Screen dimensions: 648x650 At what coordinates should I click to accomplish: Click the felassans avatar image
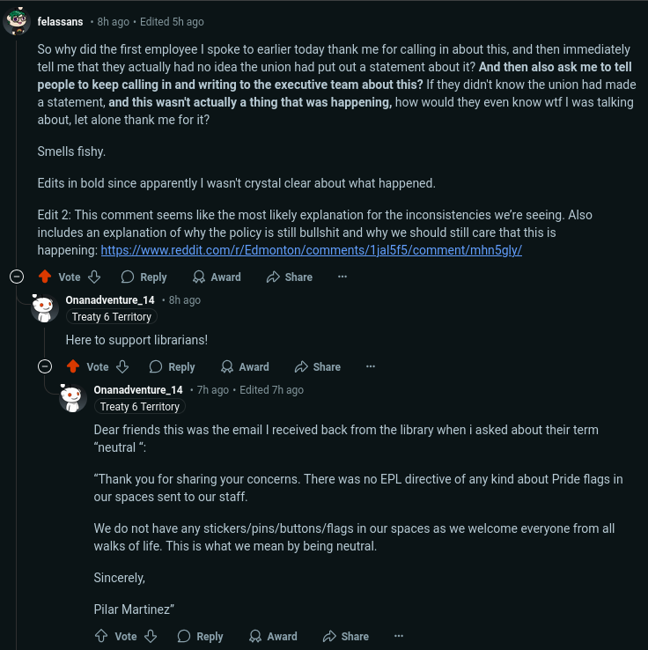pyautogui.click(x=17, y=21)
